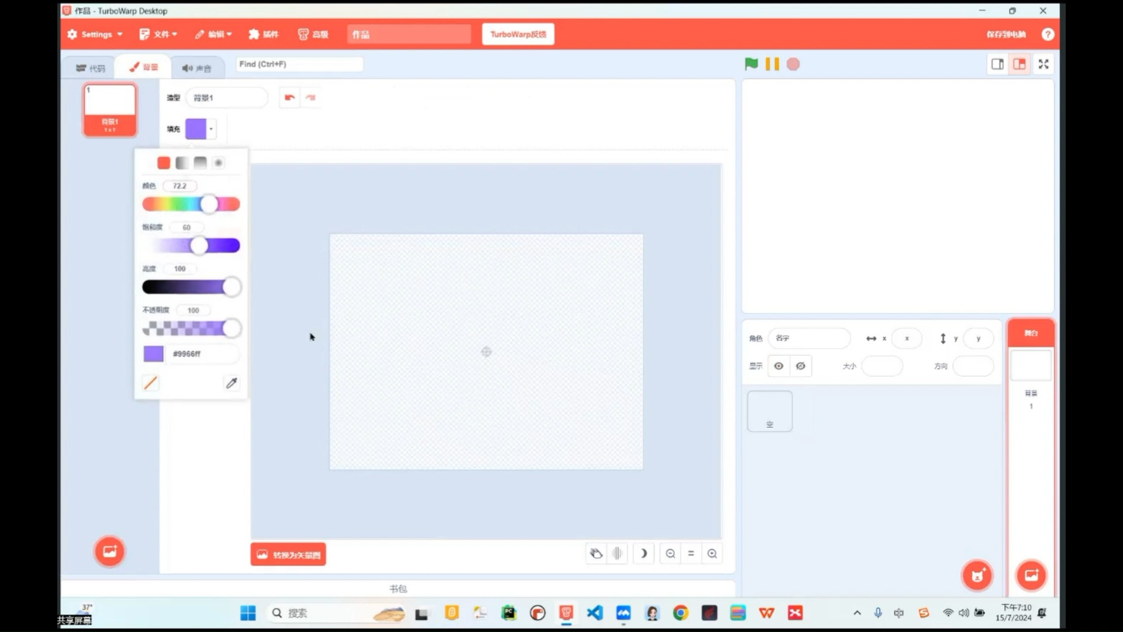
Task: Select the pencil/brush draw tool
Action: click(150, 383)
